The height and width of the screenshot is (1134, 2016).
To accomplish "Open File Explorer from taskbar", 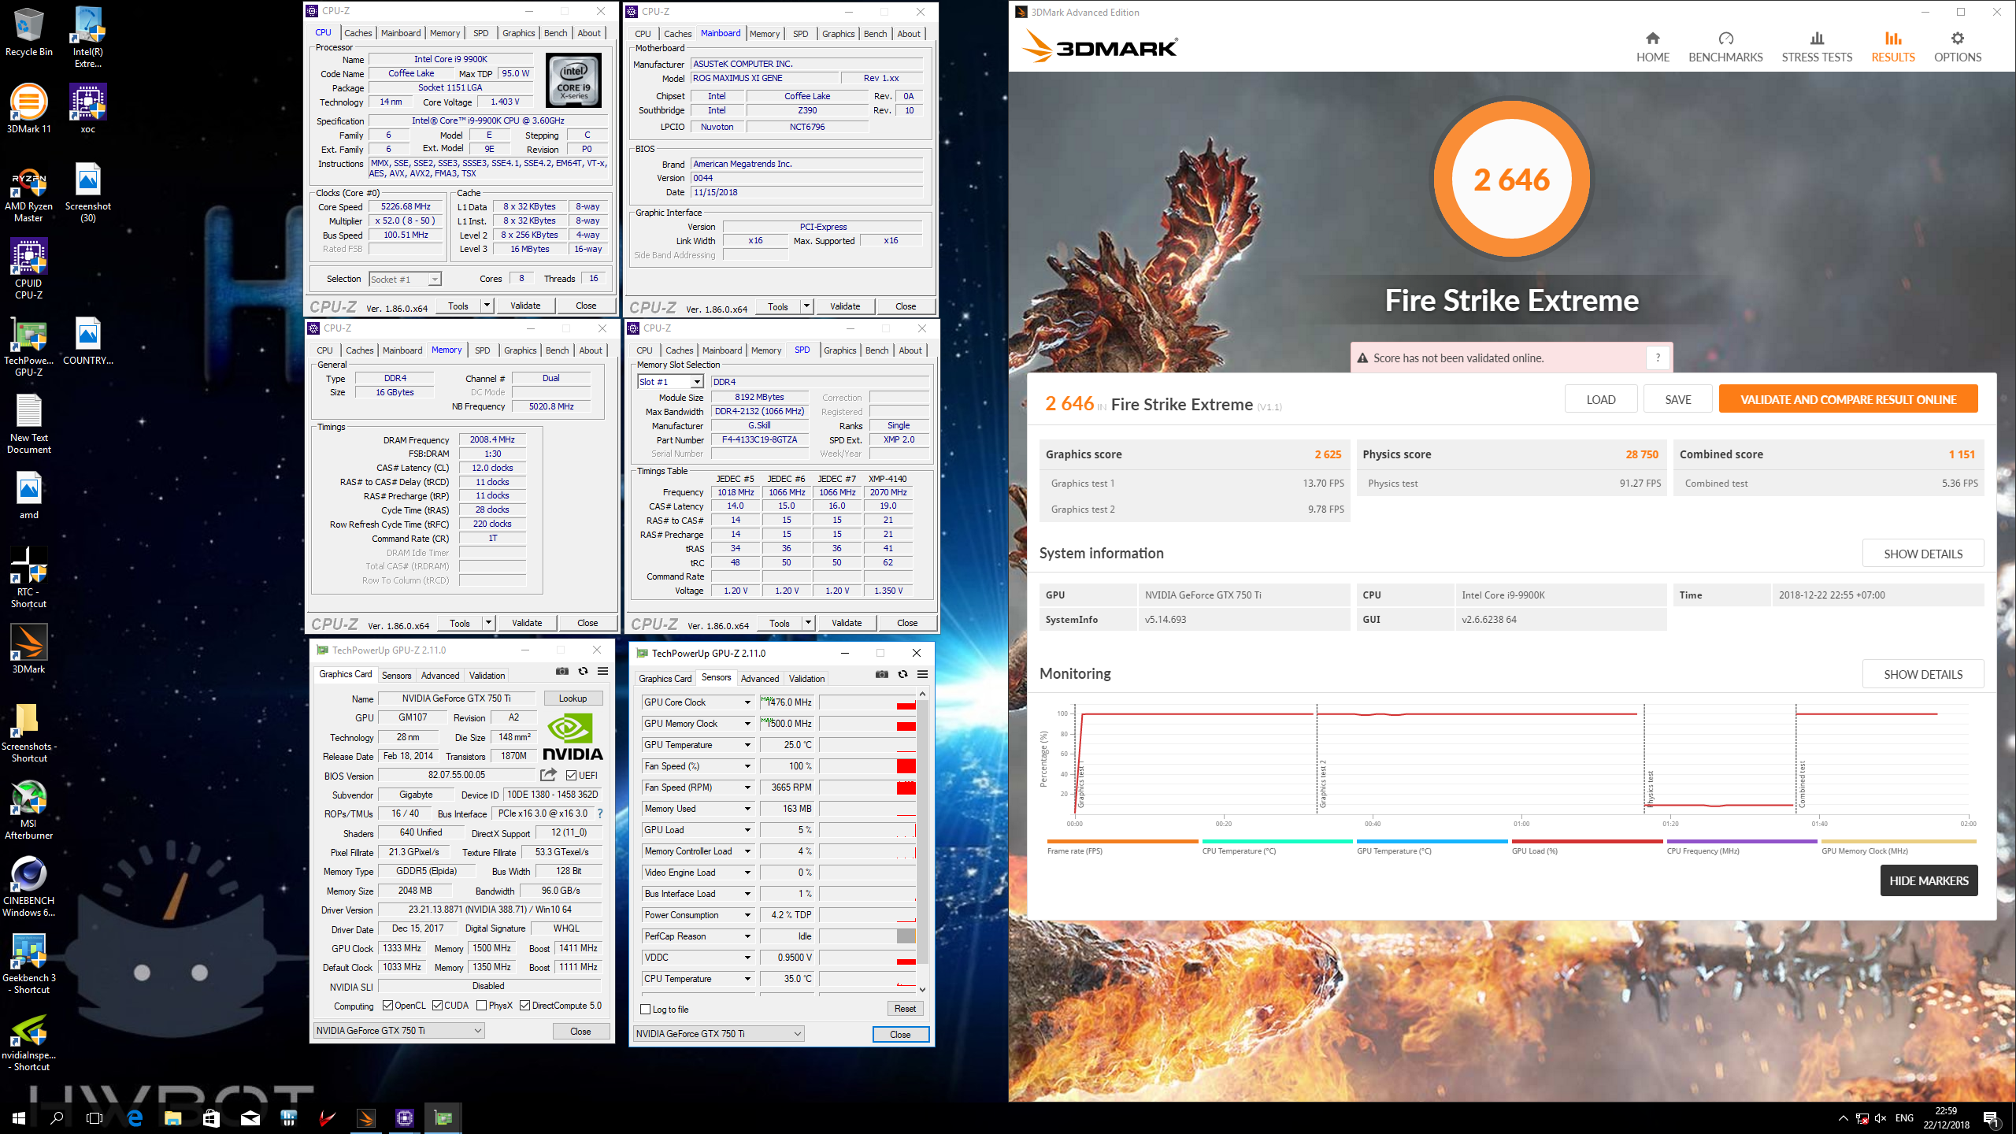I will coord(173,1117).
